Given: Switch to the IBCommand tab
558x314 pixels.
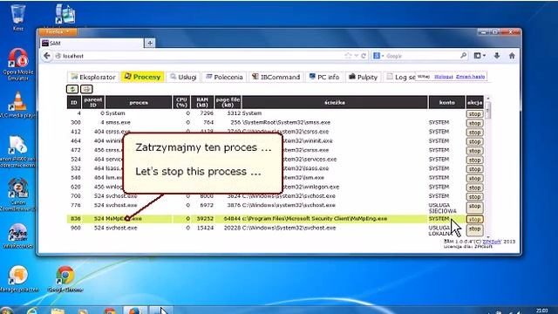Looking at the screenshot, I should [276, 77].
